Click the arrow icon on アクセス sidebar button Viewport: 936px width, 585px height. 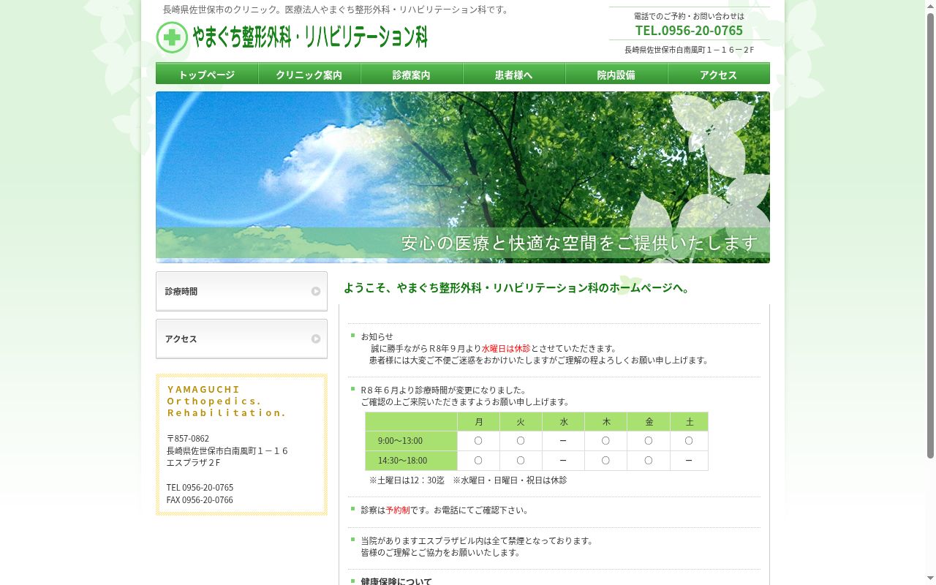316,339
